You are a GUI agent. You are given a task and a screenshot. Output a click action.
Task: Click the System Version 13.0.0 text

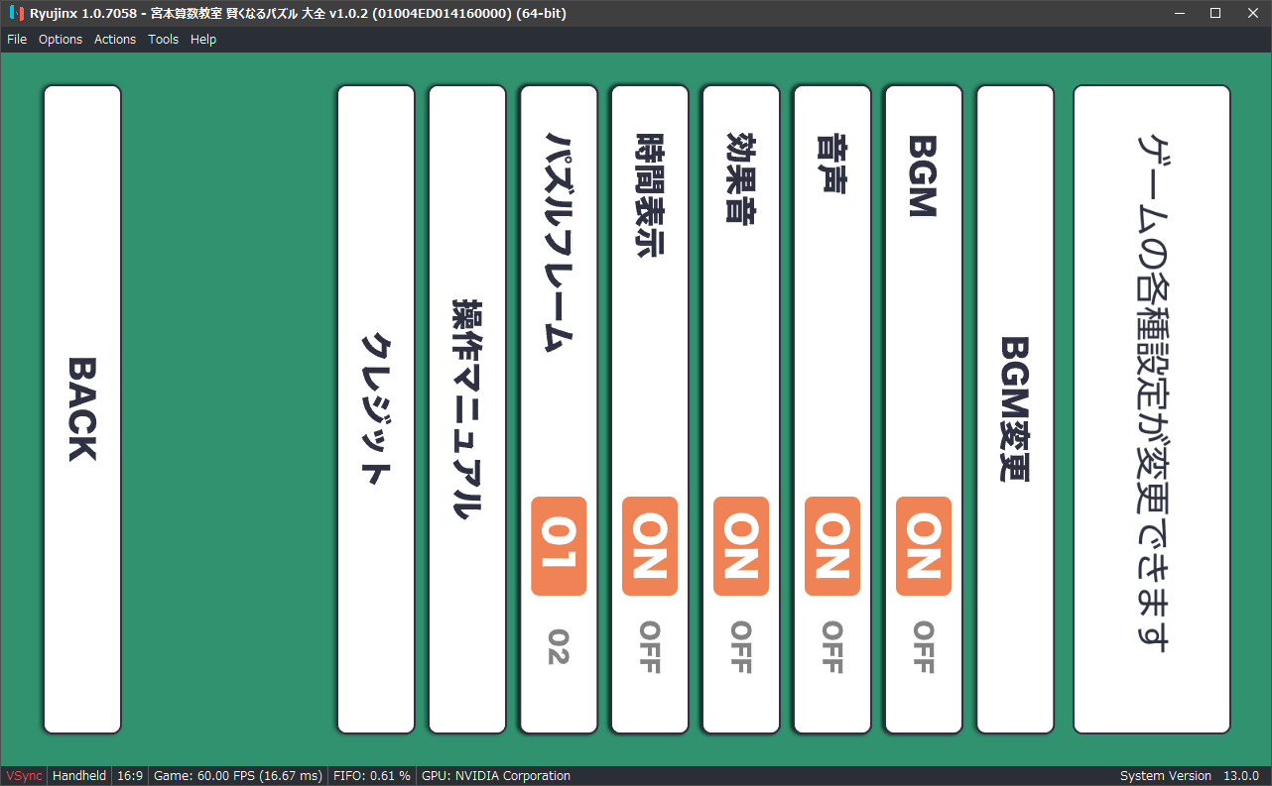click(x=1190, y=776)
